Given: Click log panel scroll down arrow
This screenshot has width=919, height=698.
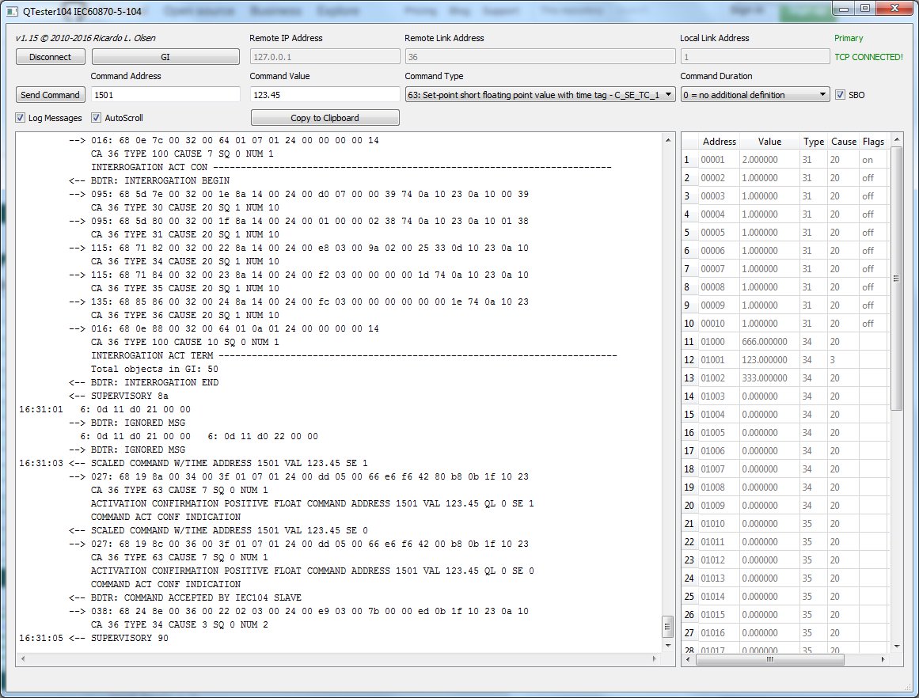Looking at the screenshot, I should click(667, 645).
